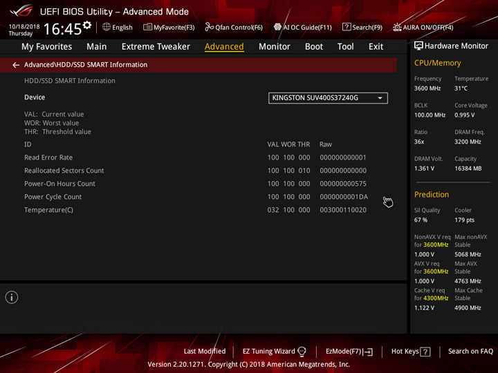Screen dimensions: 498x373
Task: Click the 16:45 clock display
Action: coord(62,29)
